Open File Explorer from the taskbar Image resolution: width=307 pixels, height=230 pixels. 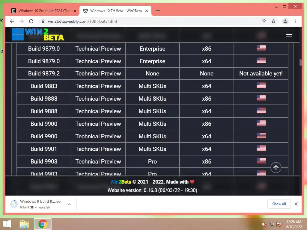[x=24, y=224]
